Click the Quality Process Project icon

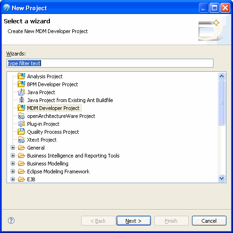(21, 132)
